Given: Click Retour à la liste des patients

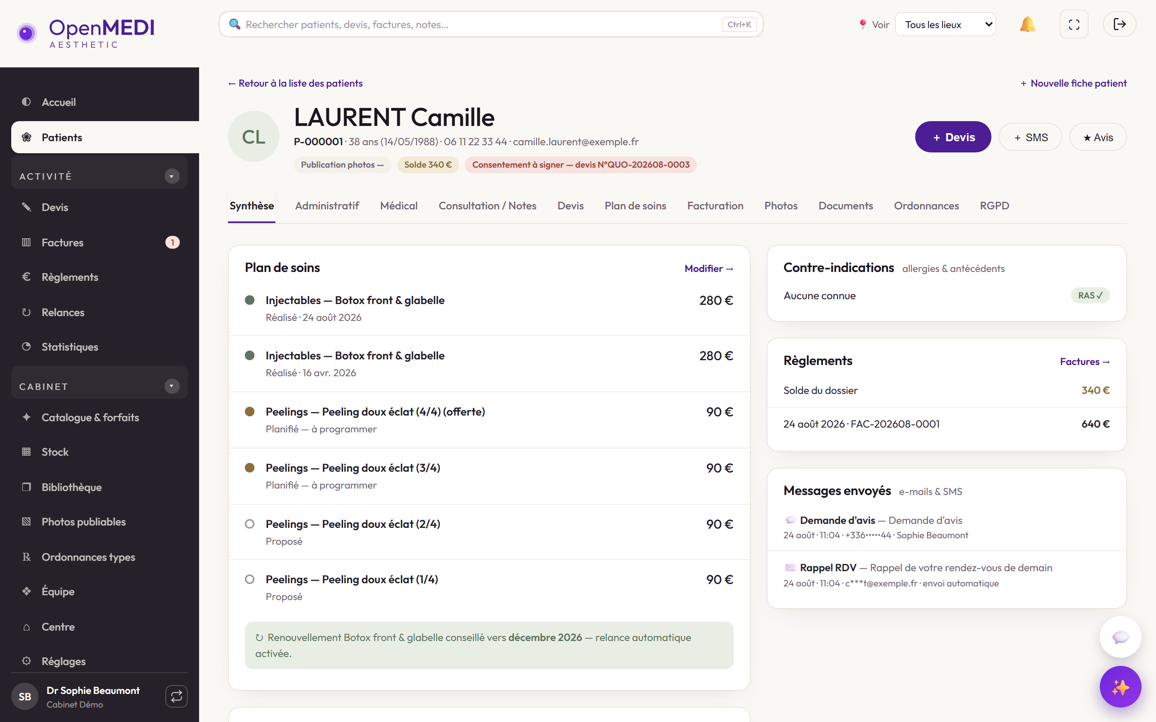Looking at the screenshot, I should point(295,83).
